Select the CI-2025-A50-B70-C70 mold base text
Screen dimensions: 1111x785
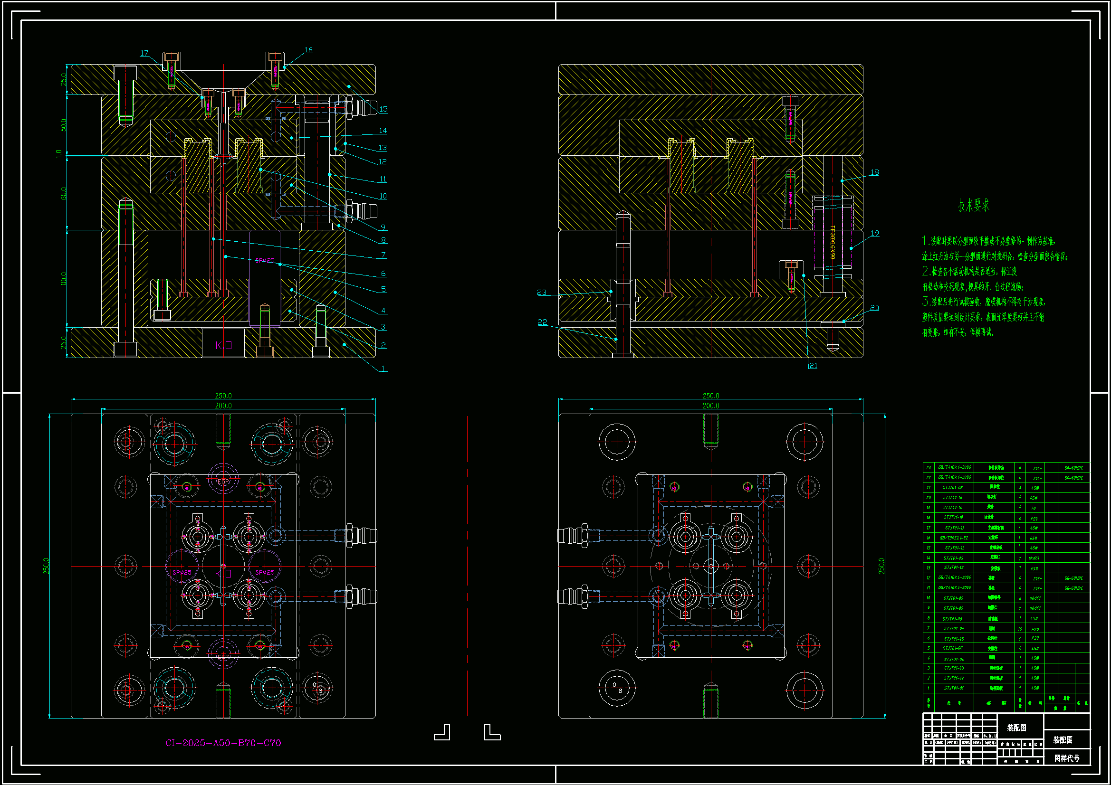[x=223, y=743]
